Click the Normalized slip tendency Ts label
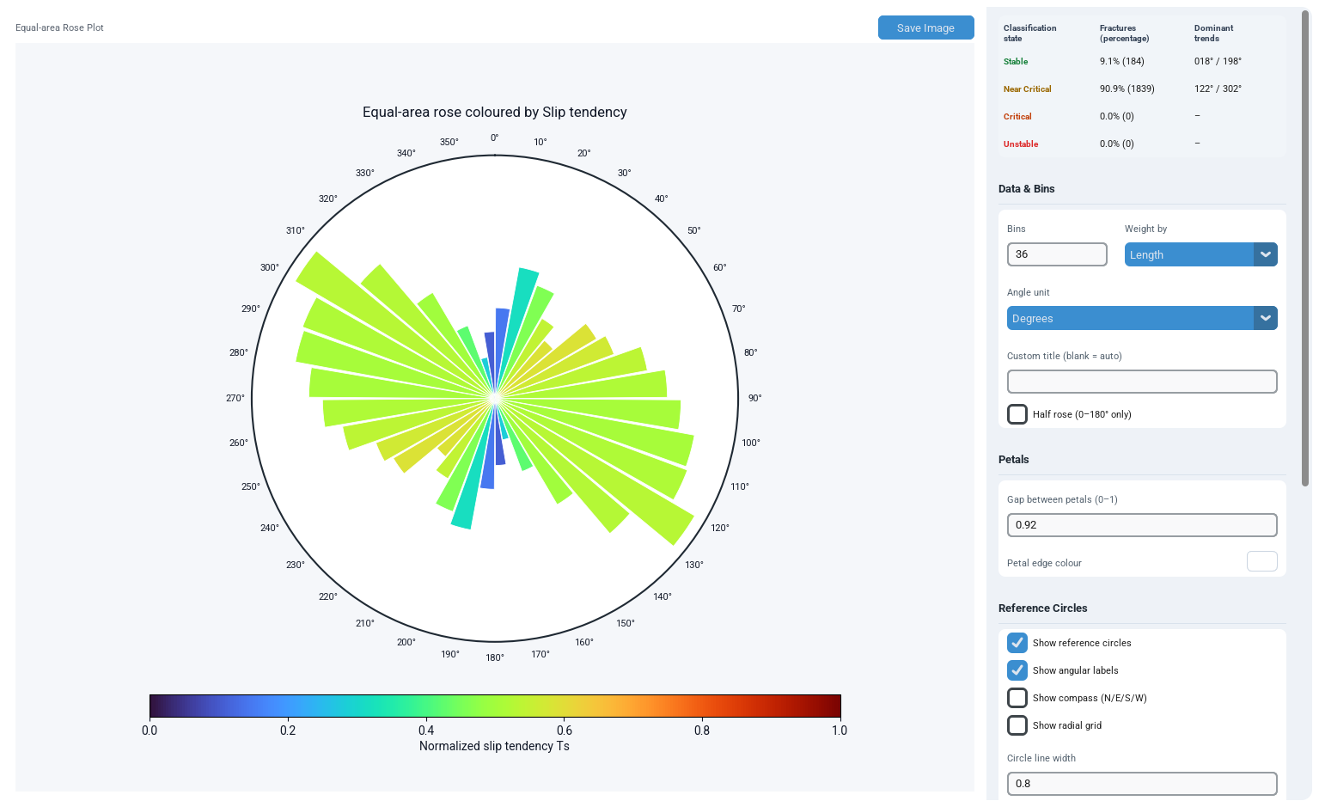Image resolution: width=1319 pixels, height=807 pixels. pyautogui.click(x=494, y=746)
